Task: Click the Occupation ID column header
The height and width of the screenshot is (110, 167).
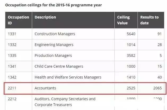Action: (18, 20)
